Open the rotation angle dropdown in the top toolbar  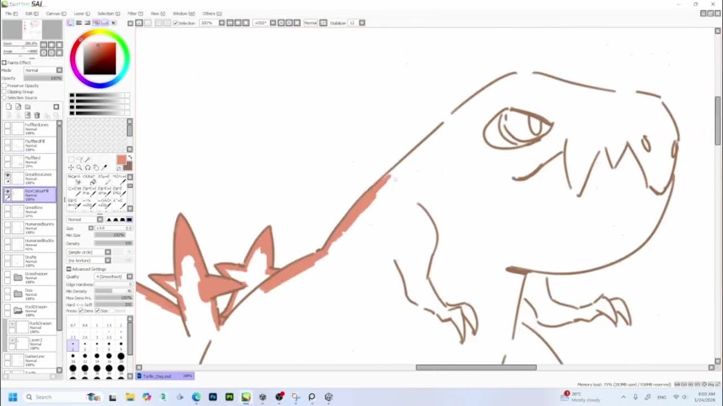pos(272,23)
